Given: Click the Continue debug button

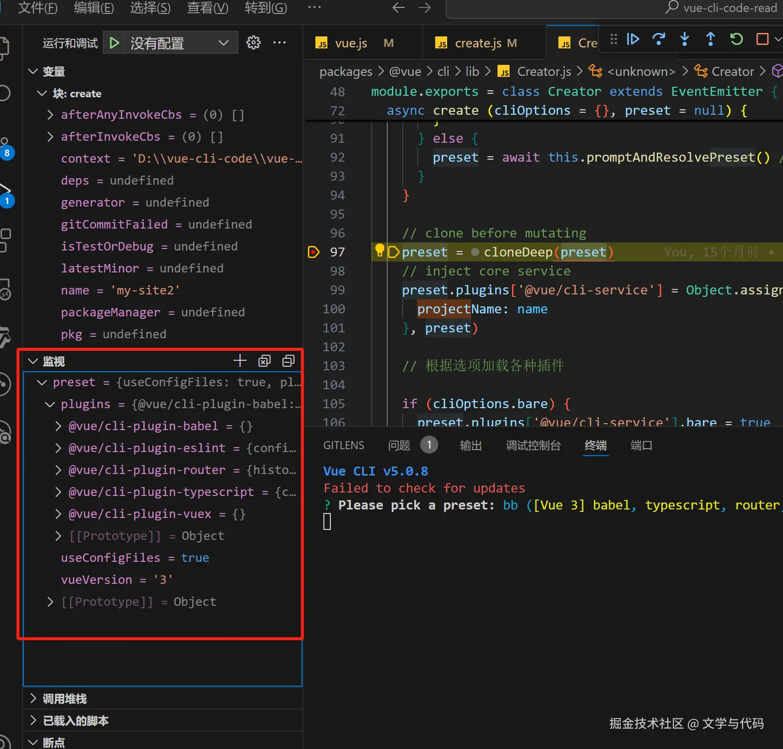Looking at the screenshot, I should coord(633,39).
